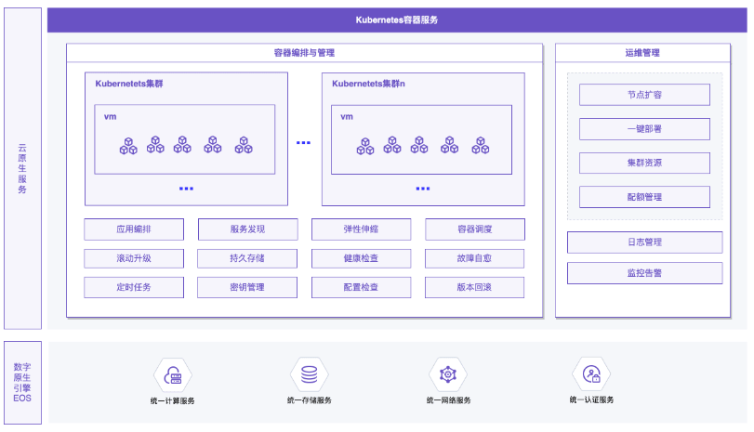This screenshot has height=432, width=754.
Task: Click the 滚动升级 box
Action: click(x=134, y=258)
